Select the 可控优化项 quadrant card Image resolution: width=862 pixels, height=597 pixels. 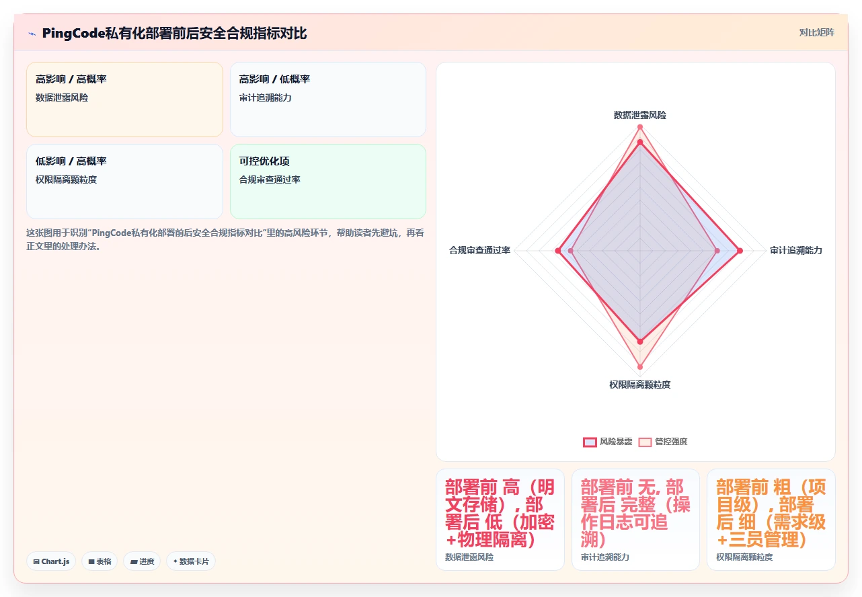tap(328, 182)
